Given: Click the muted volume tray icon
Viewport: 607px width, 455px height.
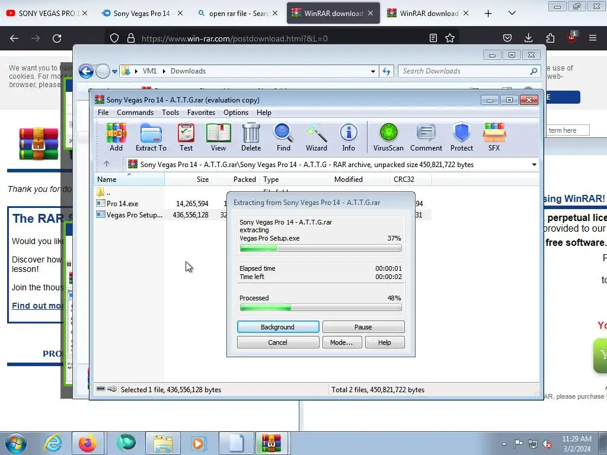Looking at the screenshot, I should click(x=547, y=444).
